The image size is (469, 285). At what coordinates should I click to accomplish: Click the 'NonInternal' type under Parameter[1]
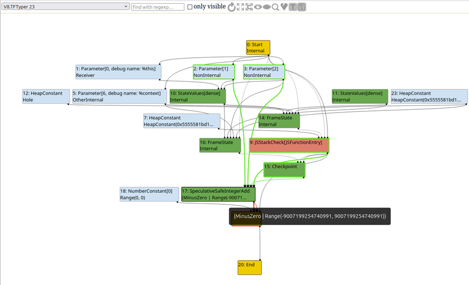(x=207, y=75)
